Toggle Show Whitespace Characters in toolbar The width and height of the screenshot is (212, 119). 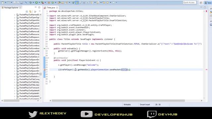(x=87, y=3)
